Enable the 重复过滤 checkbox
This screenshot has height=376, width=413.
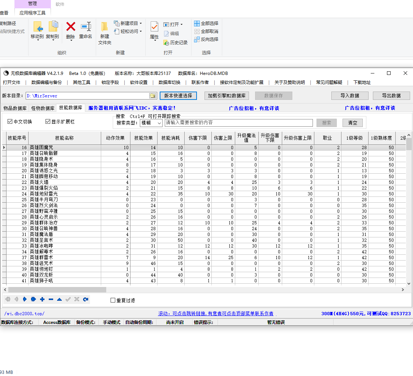click(x=113, y=300)
